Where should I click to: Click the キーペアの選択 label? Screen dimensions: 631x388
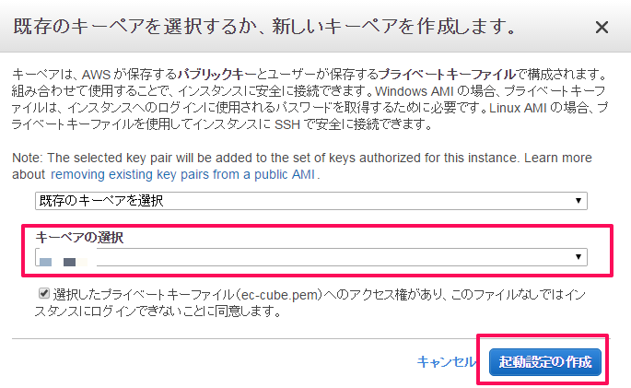[x=79, y=238]
